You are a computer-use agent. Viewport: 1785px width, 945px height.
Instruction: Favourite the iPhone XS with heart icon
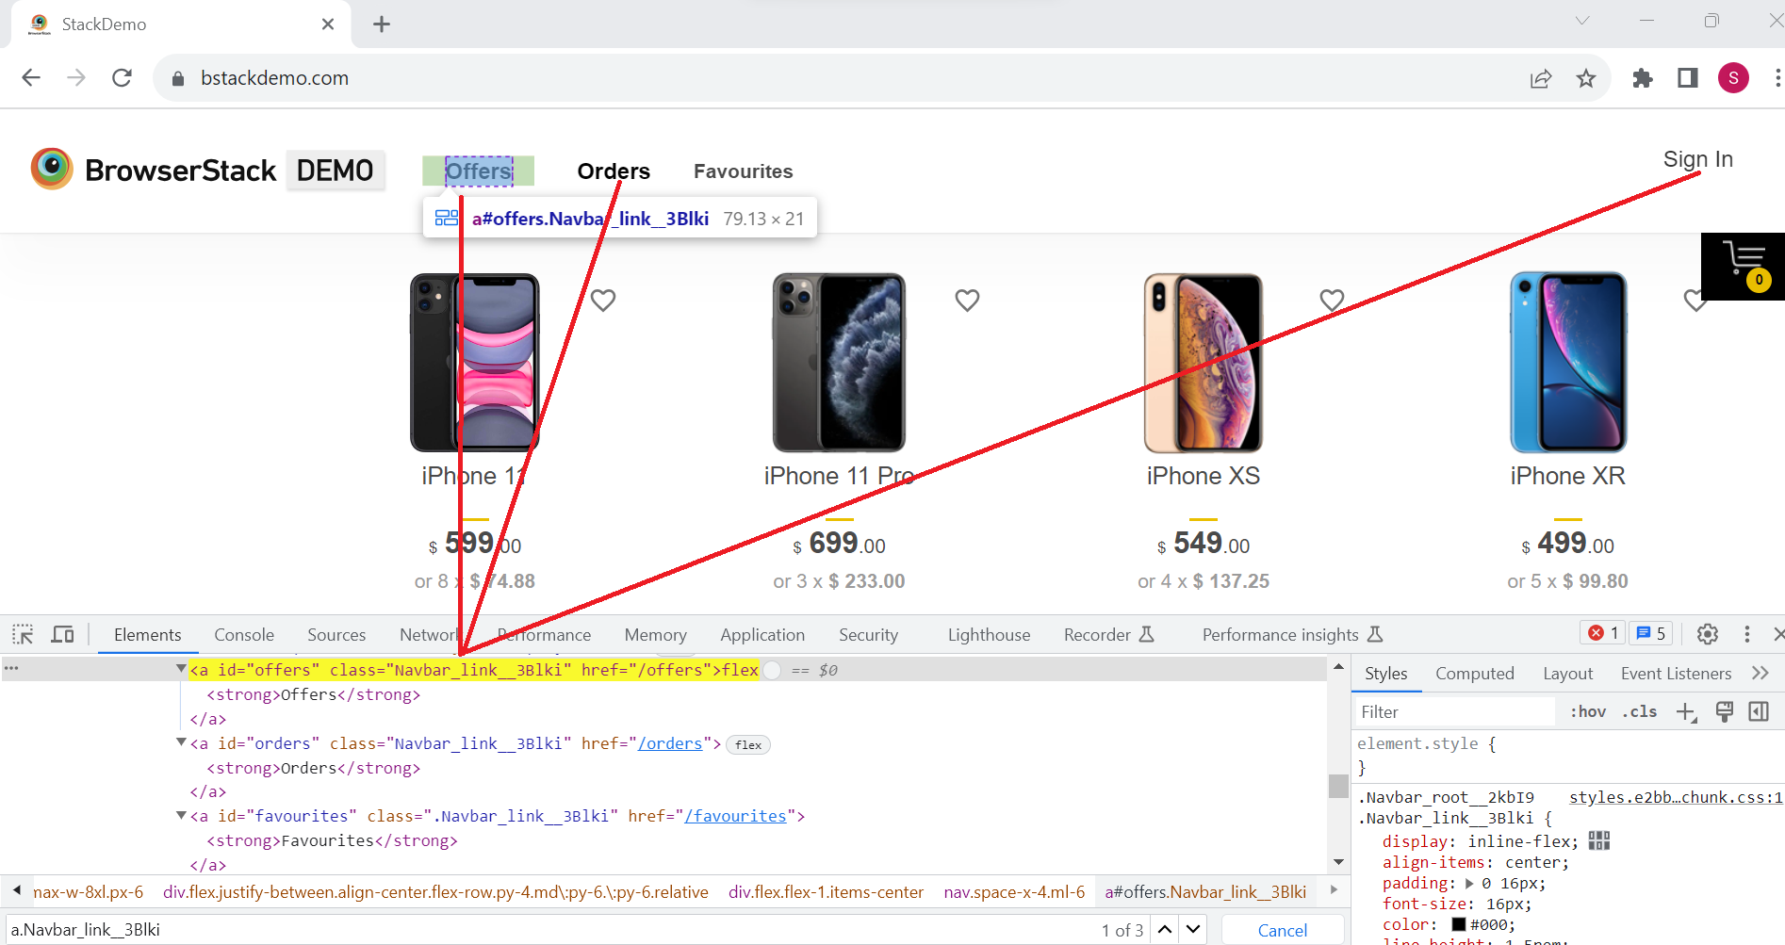point(1332,301)
